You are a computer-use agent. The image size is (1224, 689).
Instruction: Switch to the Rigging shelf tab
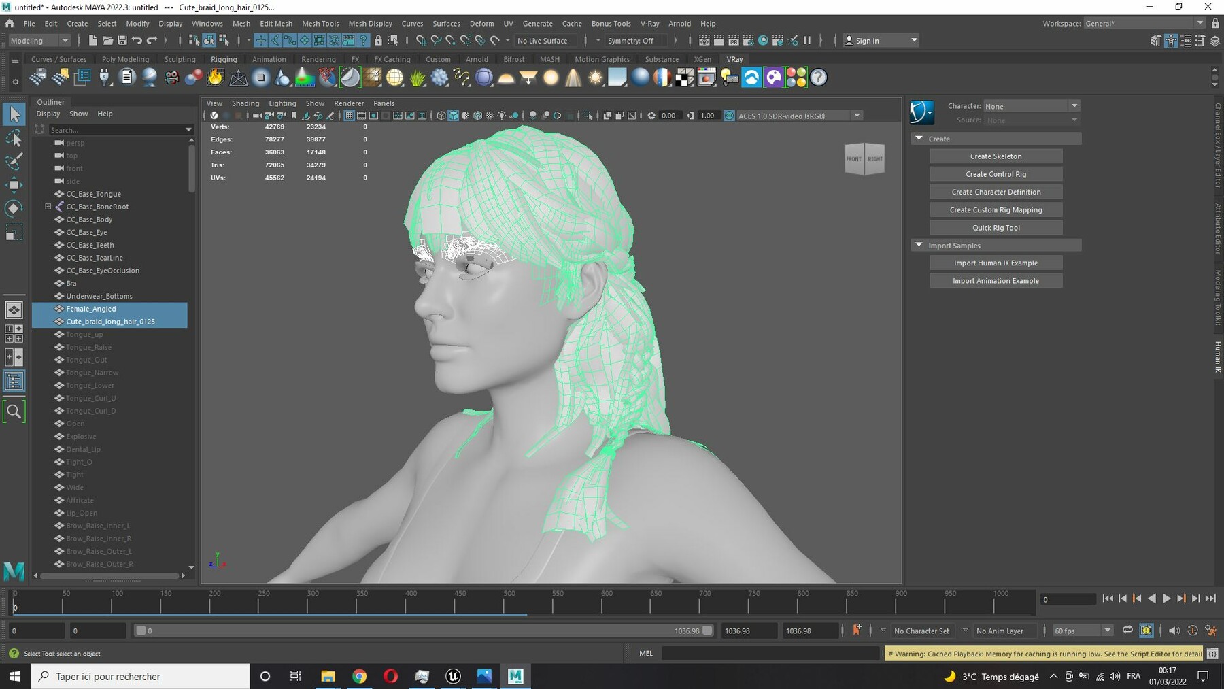coord(224,59)
